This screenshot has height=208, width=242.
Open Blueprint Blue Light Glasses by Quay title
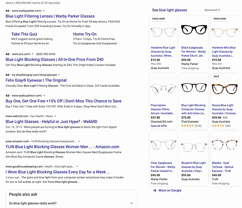[x=194, y=167]
